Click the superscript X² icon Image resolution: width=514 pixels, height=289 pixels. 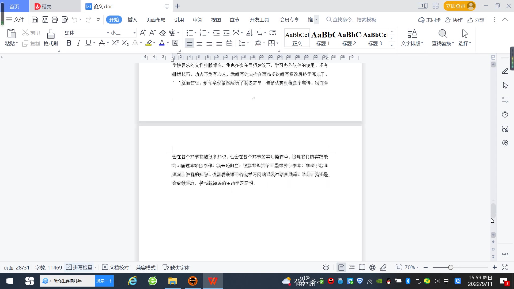click(x=115, y=43)
